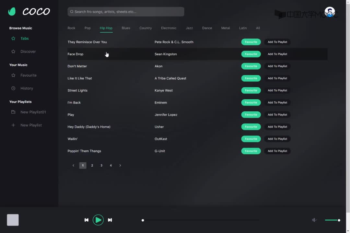Click the song search input field
Viewport: 350px width, 233px height.
(126, 12)
